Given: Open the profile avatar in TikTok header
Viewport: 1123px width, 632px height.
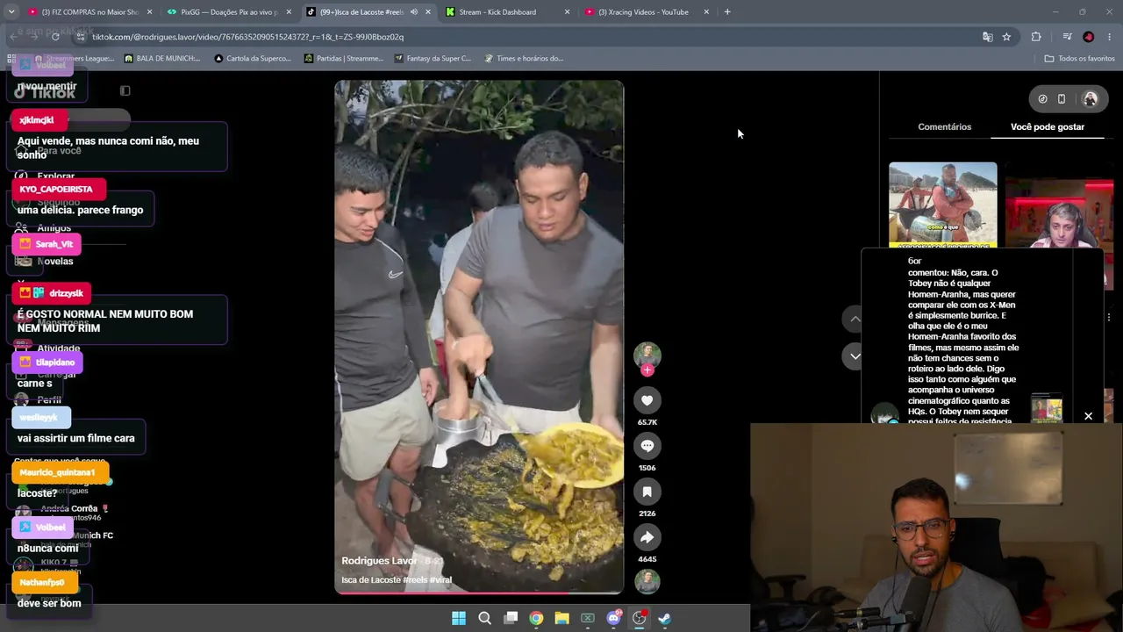Looking at the screenshot, I should click(1091, 99).
